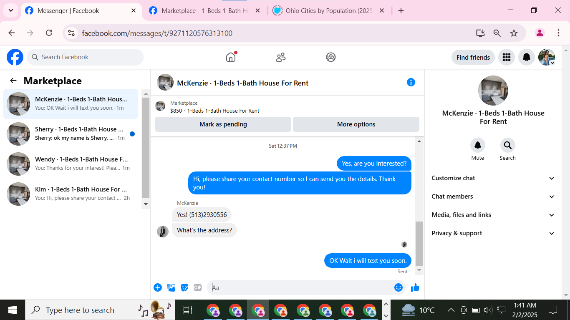Open the Wendy conversation
Screen dimensions: 570x320
pos(71,164)
